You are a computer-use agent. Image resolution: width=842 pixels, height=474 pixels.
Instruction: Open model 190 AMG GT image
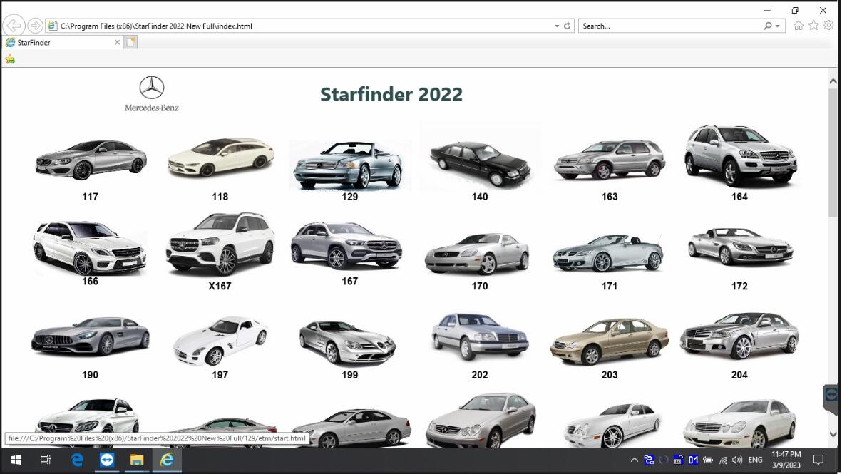click(91, 336)
